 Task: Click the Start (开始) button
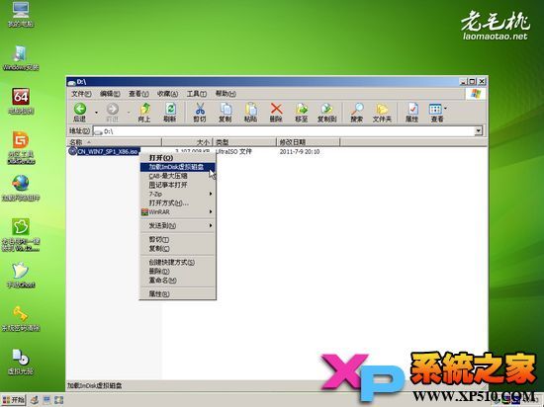pyautogui.click(x=14, y=400)
